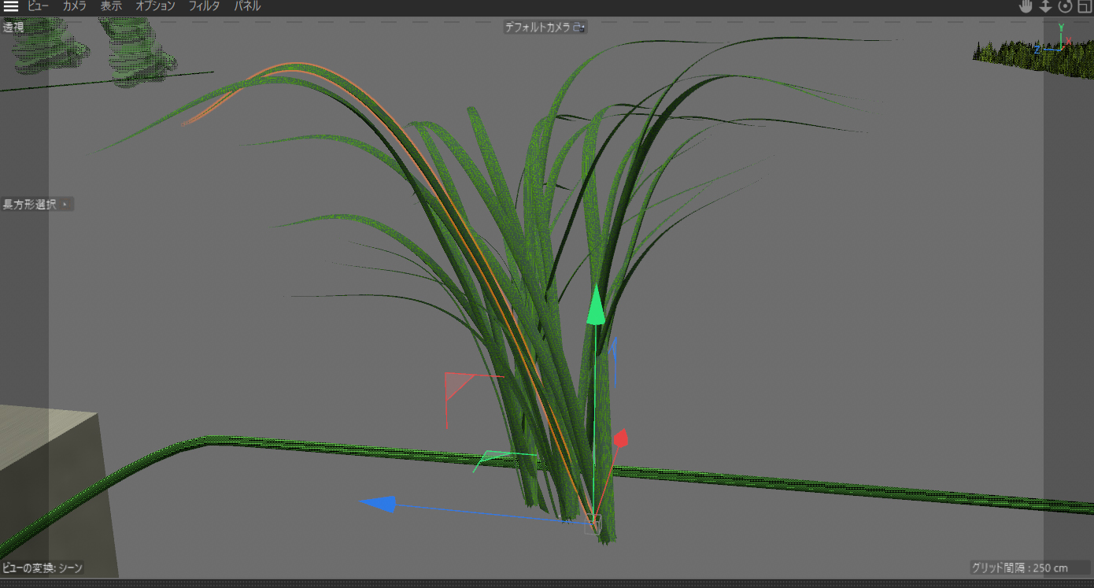Open the フィルタ menu

click(x=204, y=6)
